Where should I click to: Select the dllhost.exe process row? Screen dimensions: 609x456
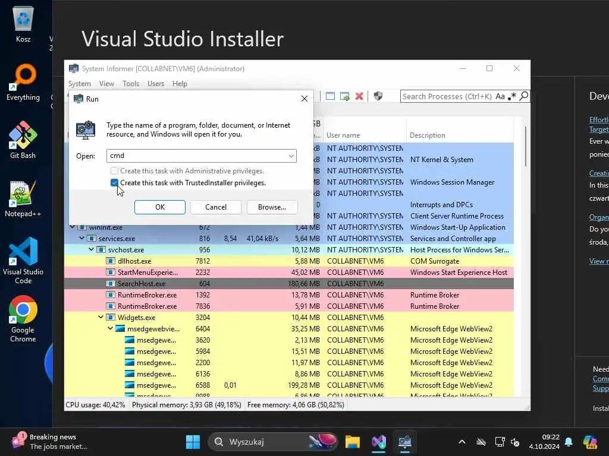[x=289, y=261]
